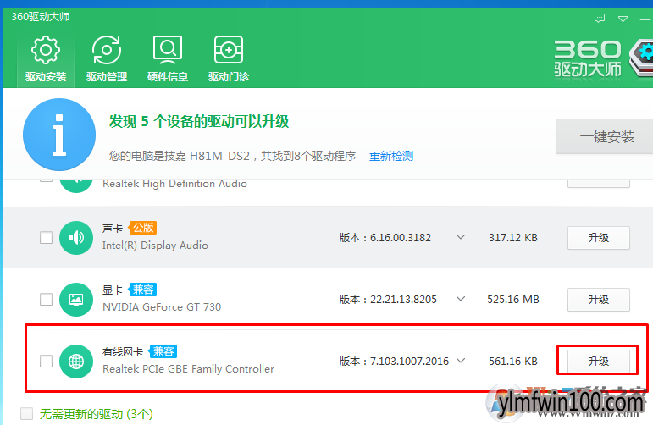The image size is (653, 425).
Task: Click the blue info circle icon
Action: [59, 135]
